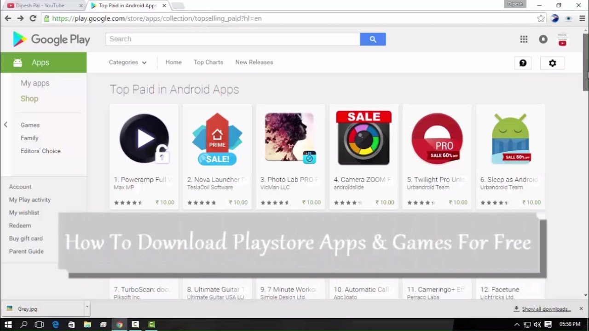Open the Grey.jpg downloaded file

[42, 308]
